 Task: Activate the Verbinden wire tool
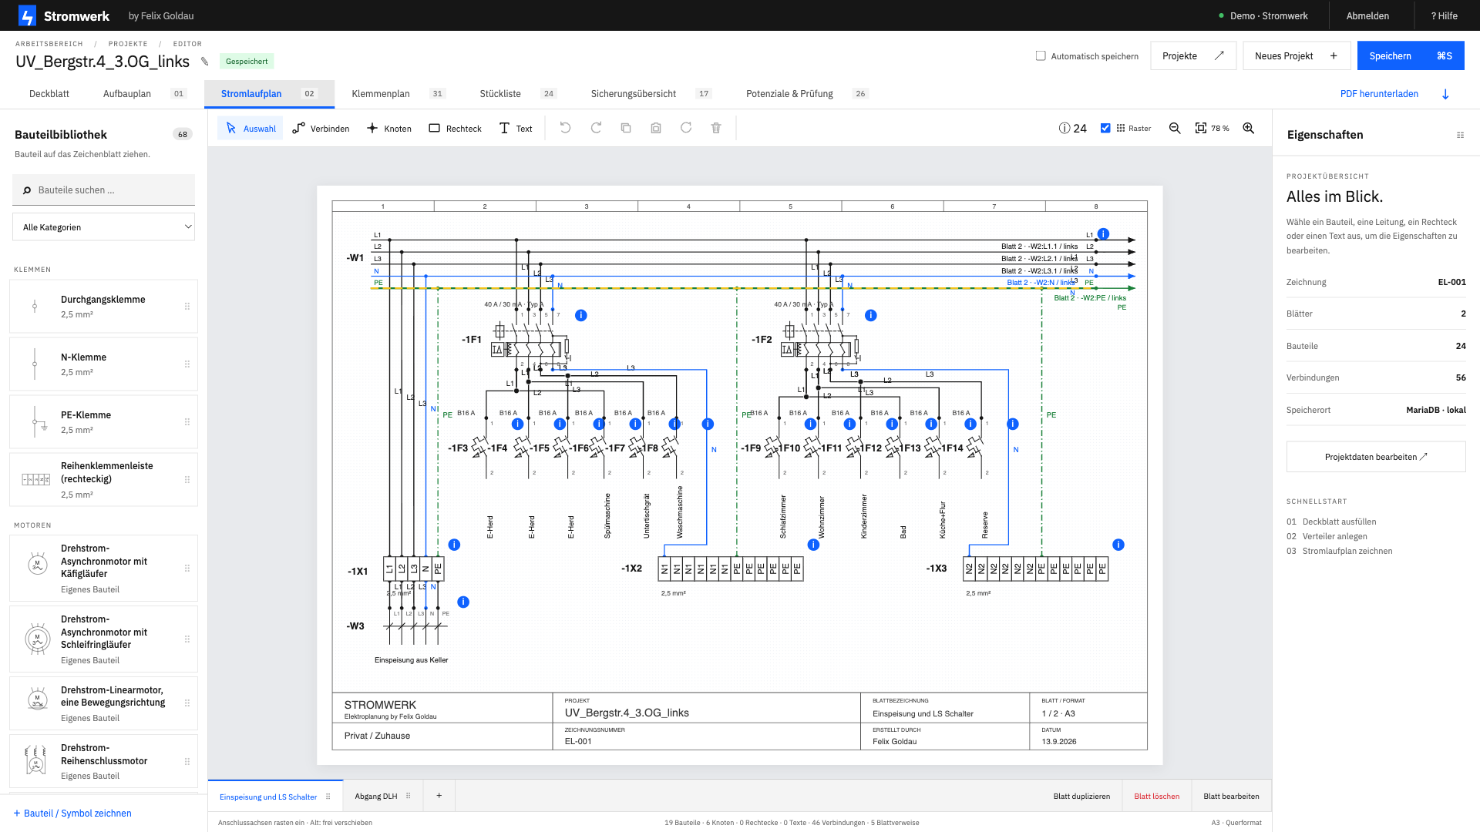321,129
